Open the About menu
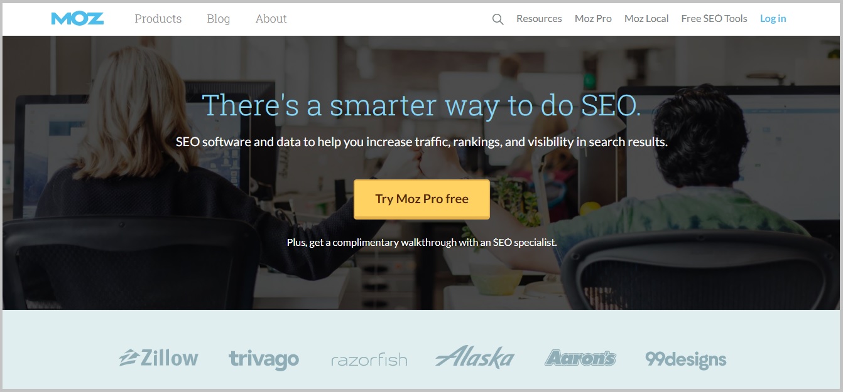Image resolution: width=843 pixels, height=392 pixels. coord(271,19)
